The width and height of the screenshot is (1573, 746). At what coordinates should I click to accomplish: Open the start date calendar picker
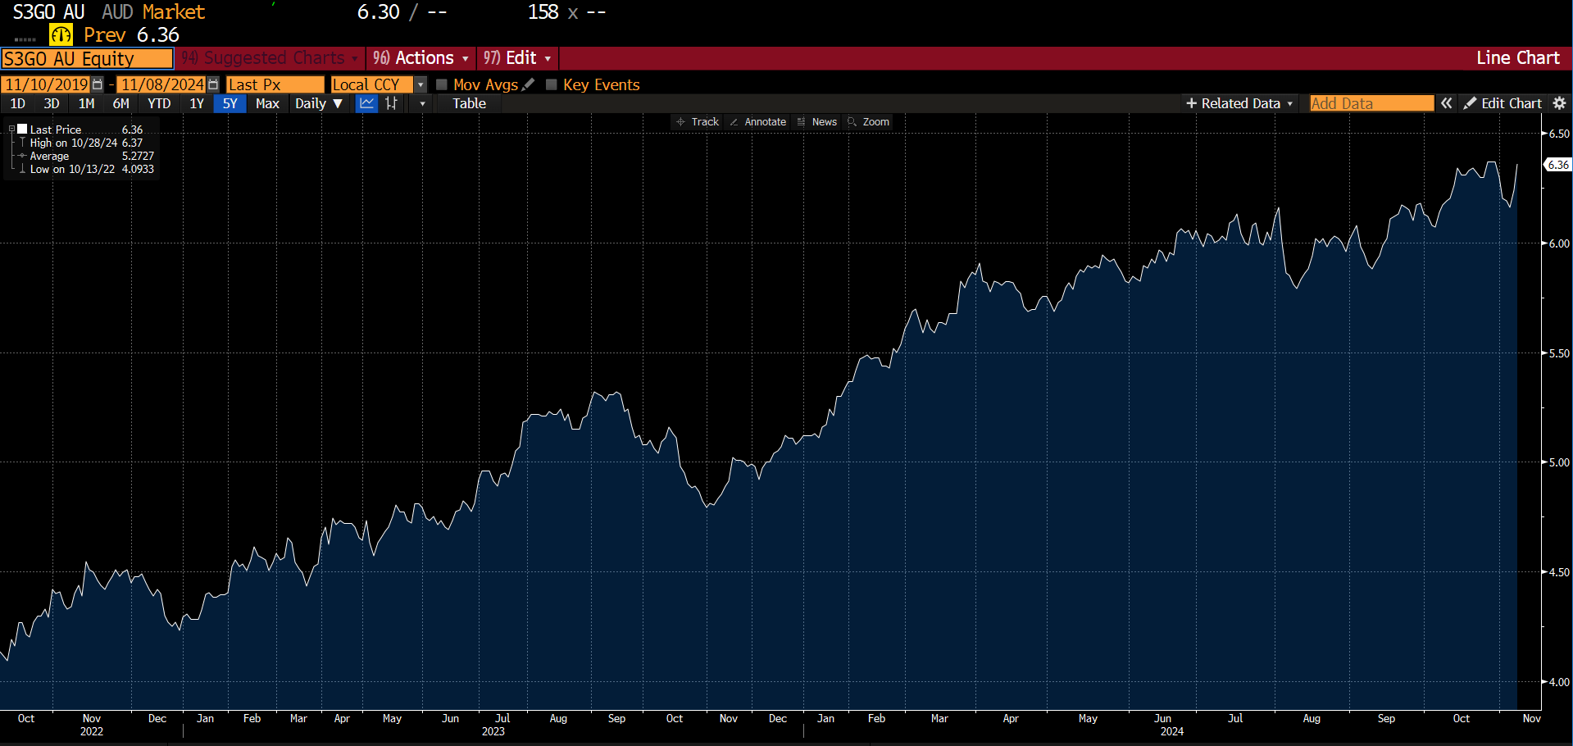(98, 84)
